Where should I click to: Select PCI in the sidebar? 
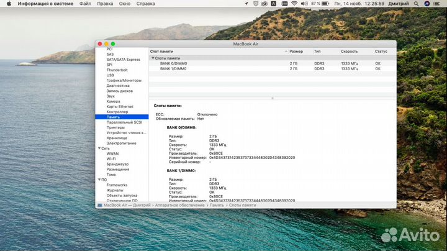pos(109,49)
